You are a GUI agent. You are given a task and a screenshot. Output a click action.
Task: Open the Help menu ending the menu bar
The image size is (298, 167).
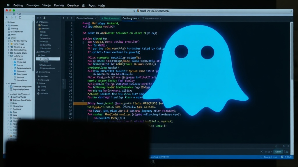coord(102,6)
